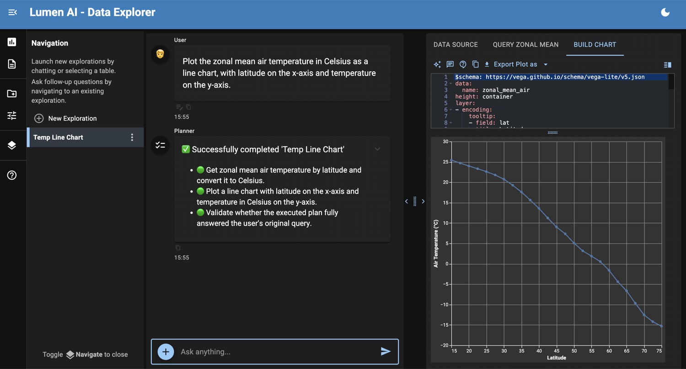Open the Export Plot as dropdown arrow

(x=546, y=64)
